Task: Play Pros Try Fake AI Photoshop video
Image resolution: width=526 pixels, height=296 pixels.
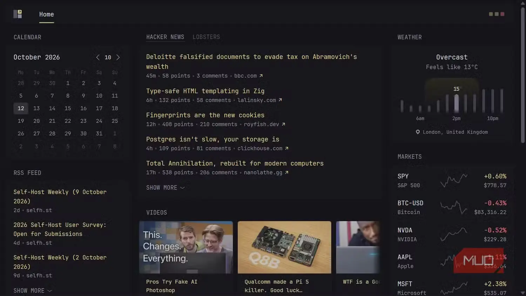Action: pyautogui.click(x=186, y=247)
